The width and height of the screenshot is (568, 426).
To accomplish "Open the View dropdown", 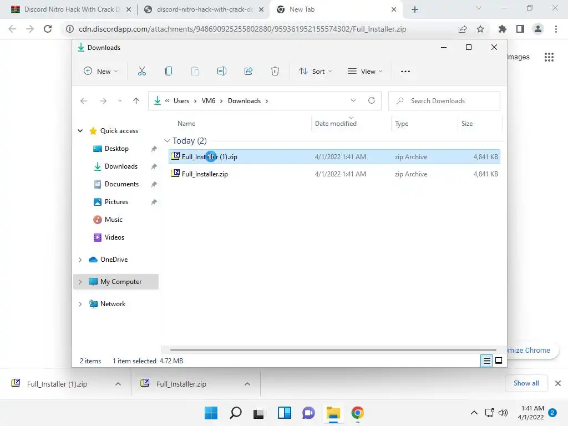I will pyautogui.click(x=365, y=72).
